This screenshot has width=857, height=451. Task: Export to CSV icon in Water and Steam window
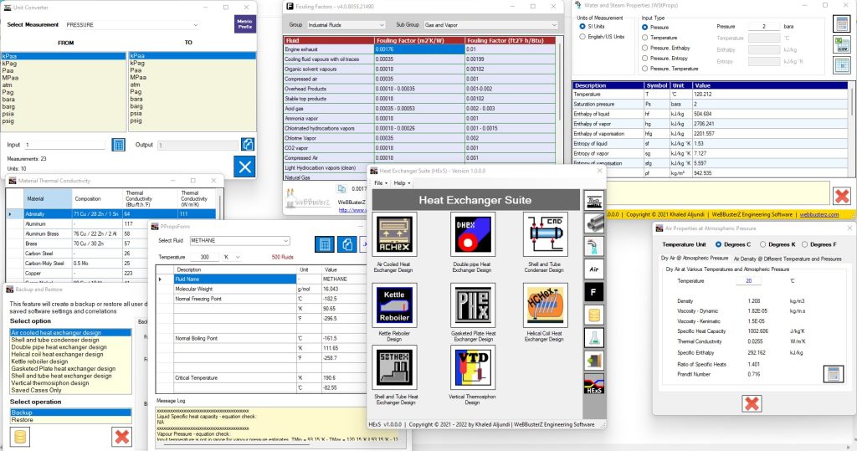pos(842,45)
